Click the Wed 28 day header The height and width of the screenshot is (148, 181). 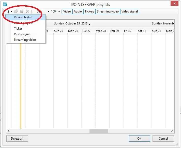pos(101,31)
